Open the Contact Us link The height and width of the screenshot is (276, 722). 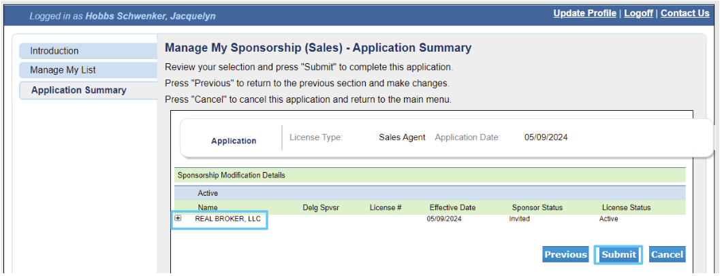(685, 14)
